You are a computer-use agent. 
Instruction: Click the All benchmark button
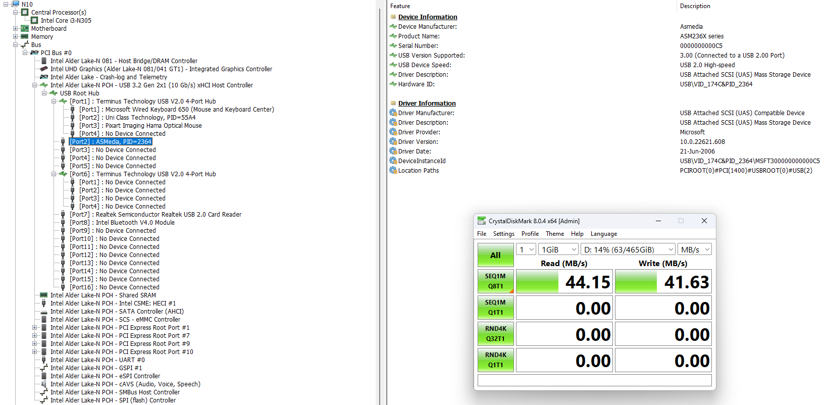496,255
